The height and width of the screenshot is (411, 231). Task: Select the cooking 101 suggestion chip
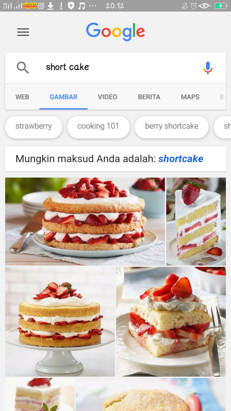coord(98,126)
